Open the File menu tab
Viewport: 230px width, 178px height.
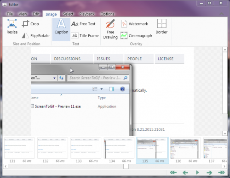point(10,14)
